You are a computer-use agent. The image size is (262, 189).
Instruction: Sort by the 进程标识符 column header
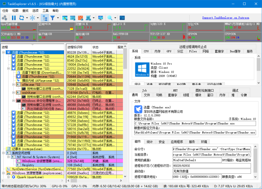click(79, 47)
